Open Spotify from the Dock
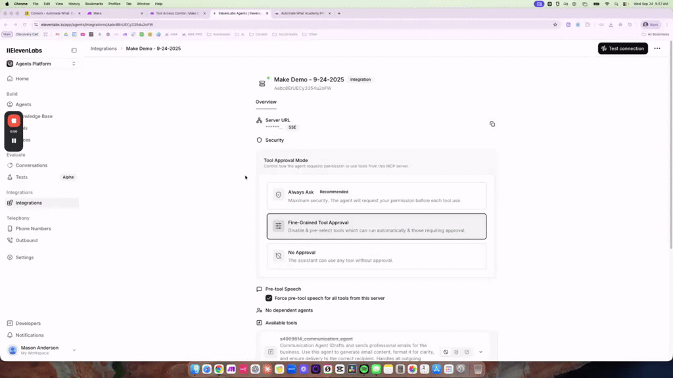The image size is (673, 378). (364, 369)
